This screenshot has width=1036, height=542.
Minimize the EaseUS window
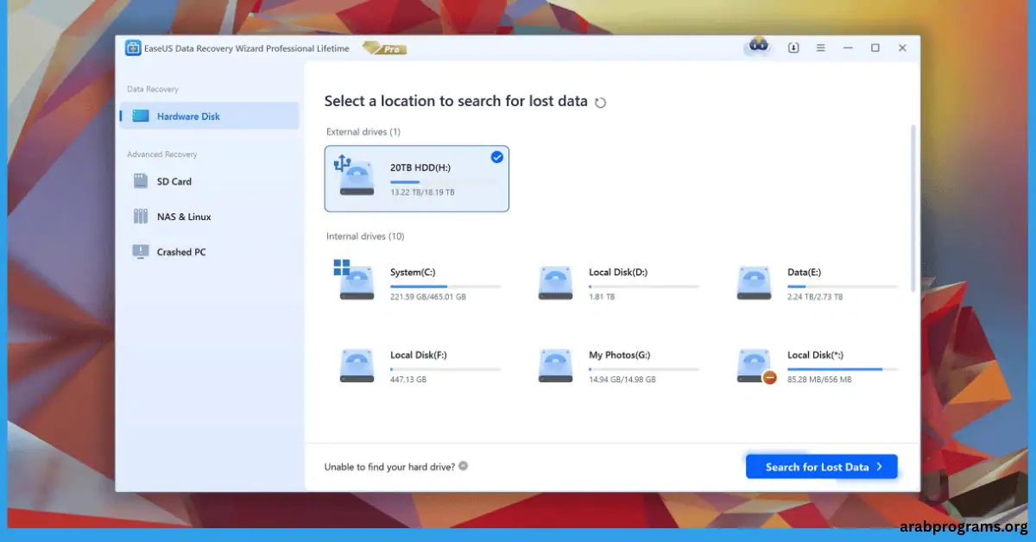848,48
